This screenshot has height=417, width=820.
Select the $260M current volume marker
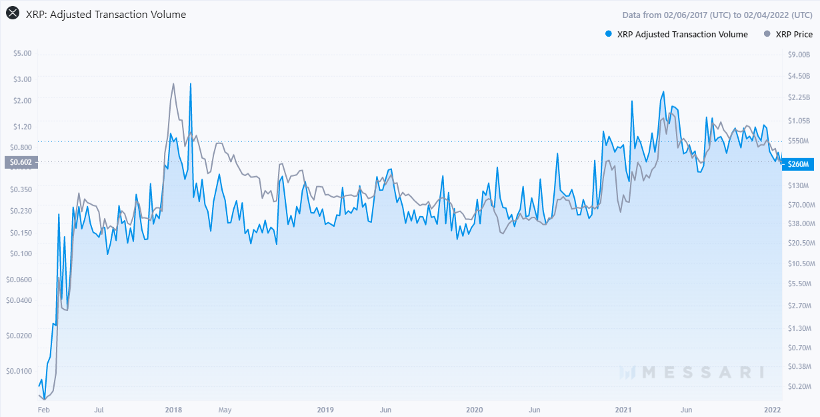799,164
